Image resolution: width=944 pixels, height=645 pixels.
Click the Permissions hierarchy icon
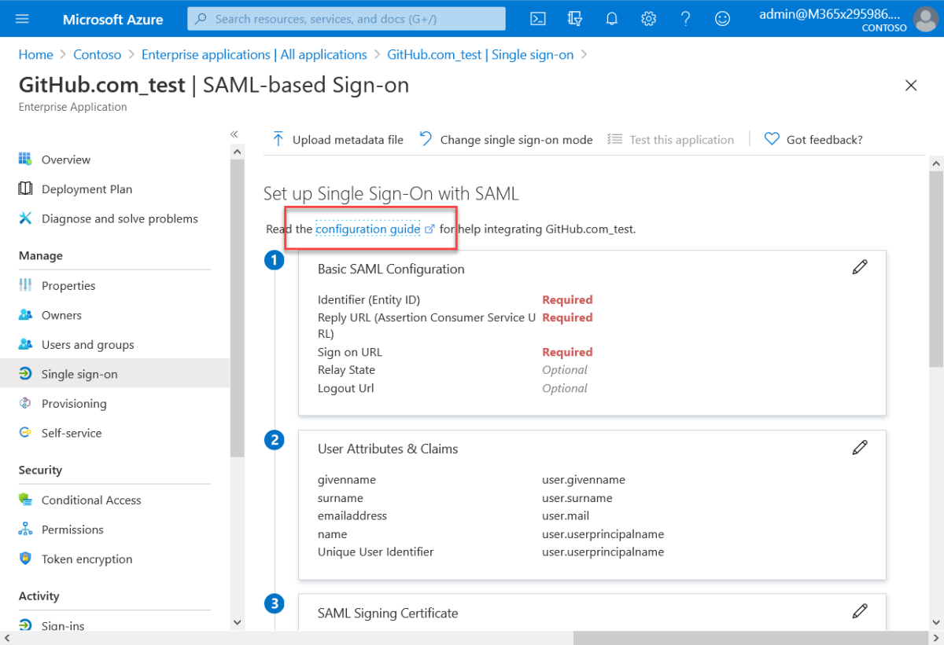click(26, 530)
